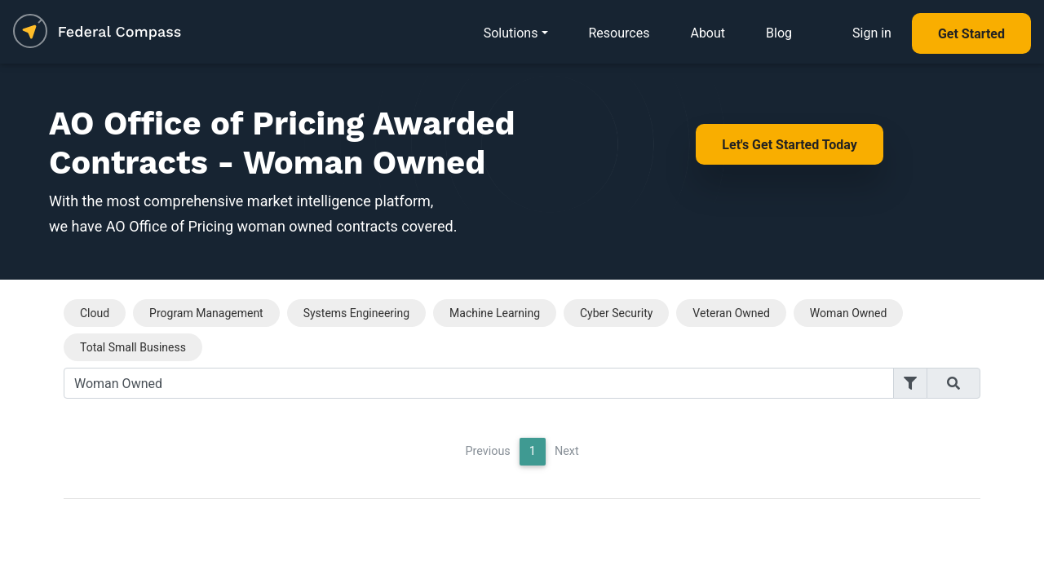Select the Program Management tag
This screenshot has width=1044, height=587.
pyautogui.click(x=206, y=313)
